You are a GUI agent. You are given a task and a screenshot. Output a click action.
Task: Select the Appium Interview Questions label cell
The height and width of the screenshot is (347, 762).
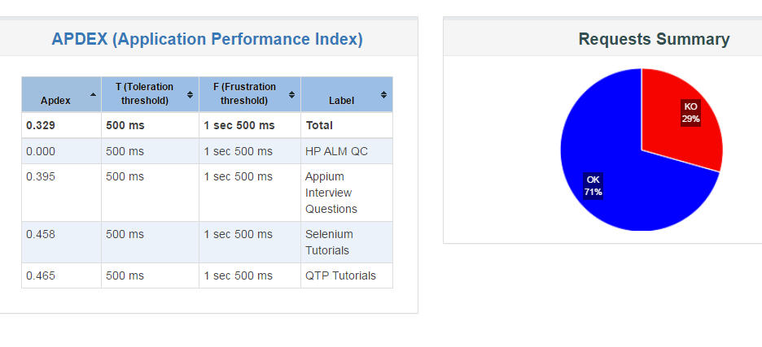tap(331, 193)
